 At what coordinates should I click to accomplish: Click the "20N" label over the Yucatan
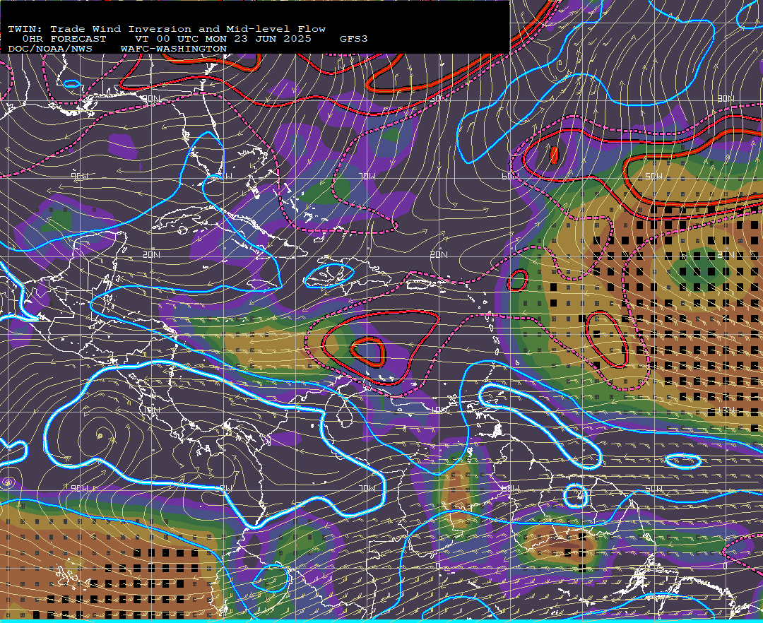point(152,254)
